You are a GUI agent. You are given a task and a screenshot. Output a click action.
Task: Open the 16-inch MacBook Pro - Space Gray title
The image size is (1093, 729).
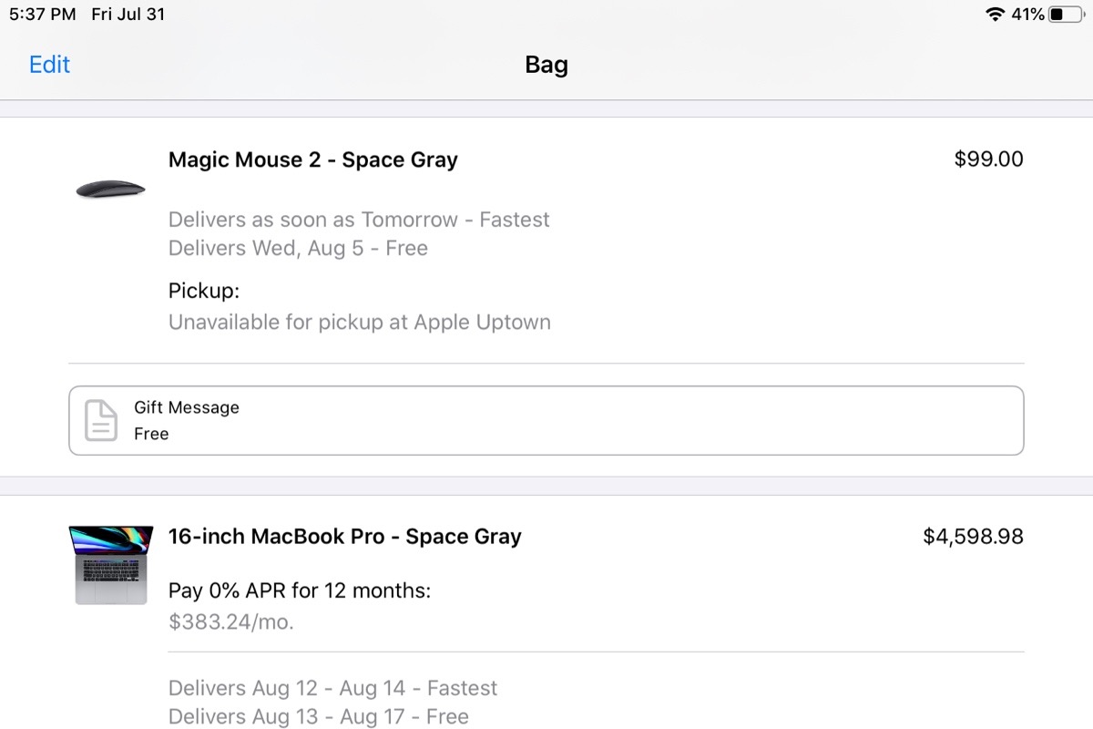[x=344, y=537]
